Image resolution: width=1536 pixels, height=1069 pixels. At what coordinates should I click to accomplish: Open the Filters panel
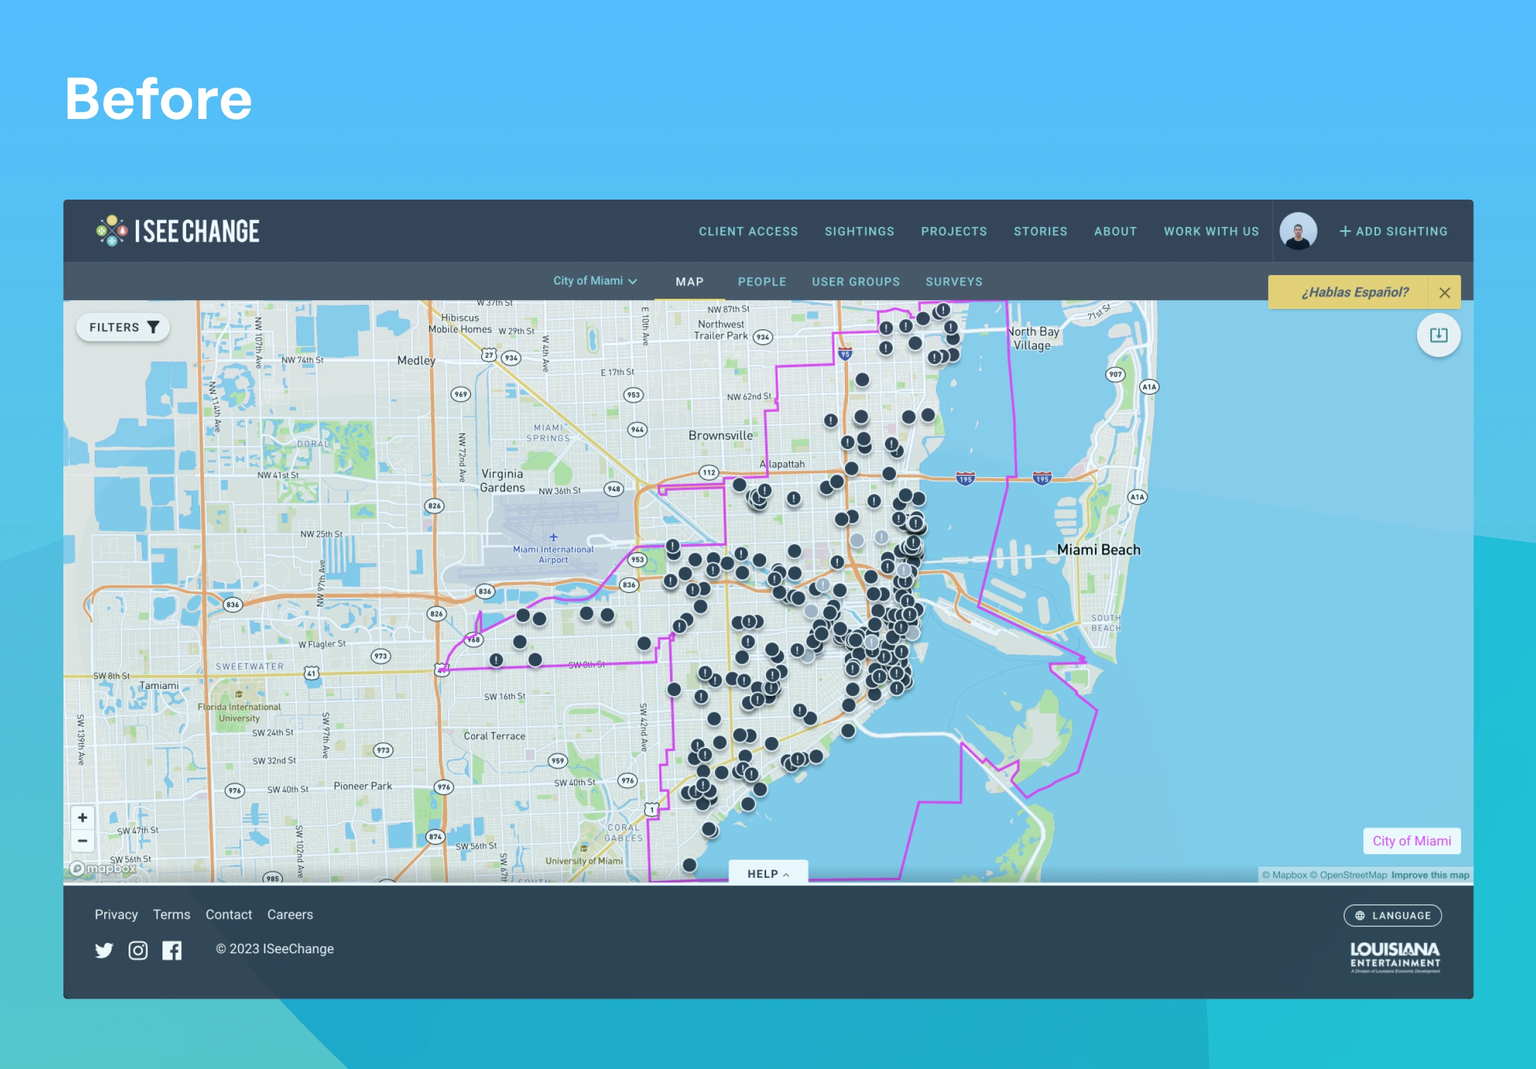[x=123, y=328]
